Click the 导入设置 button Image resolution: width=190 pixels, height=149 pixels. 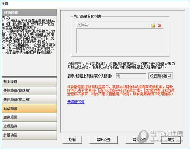pos(139,140)
